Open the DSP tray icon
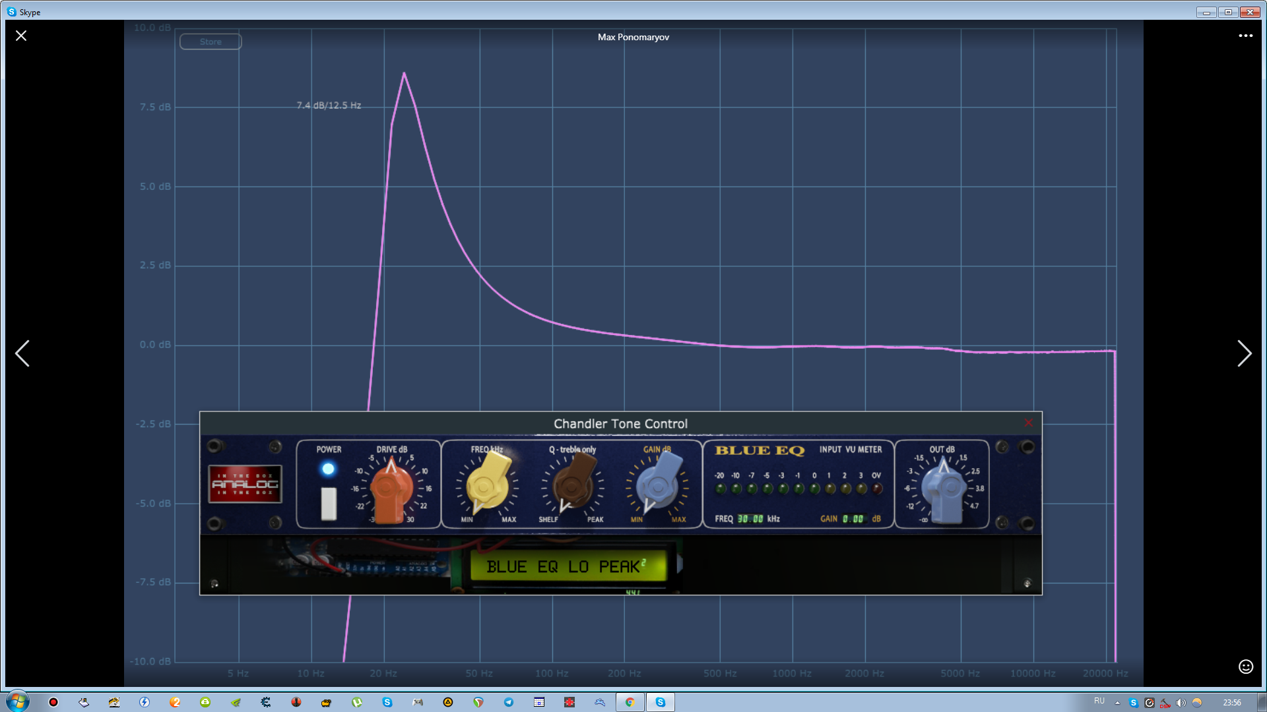1267x712 pixels. coord(1165,703)
